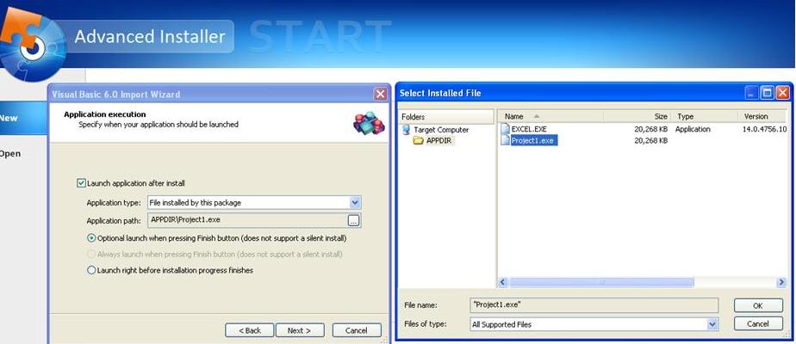Click the EXCEL.EXE file icon
The image size is (796, 344).
point(505,129)
